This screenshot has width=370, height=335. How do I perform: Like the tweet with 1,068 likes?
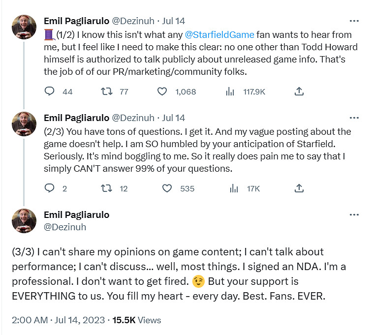[x=162, y=91]
